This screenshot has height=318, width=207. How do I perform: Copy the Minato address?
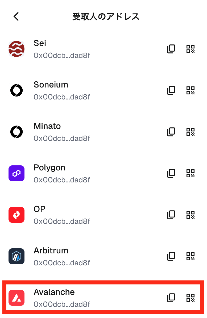coord(171,132)
